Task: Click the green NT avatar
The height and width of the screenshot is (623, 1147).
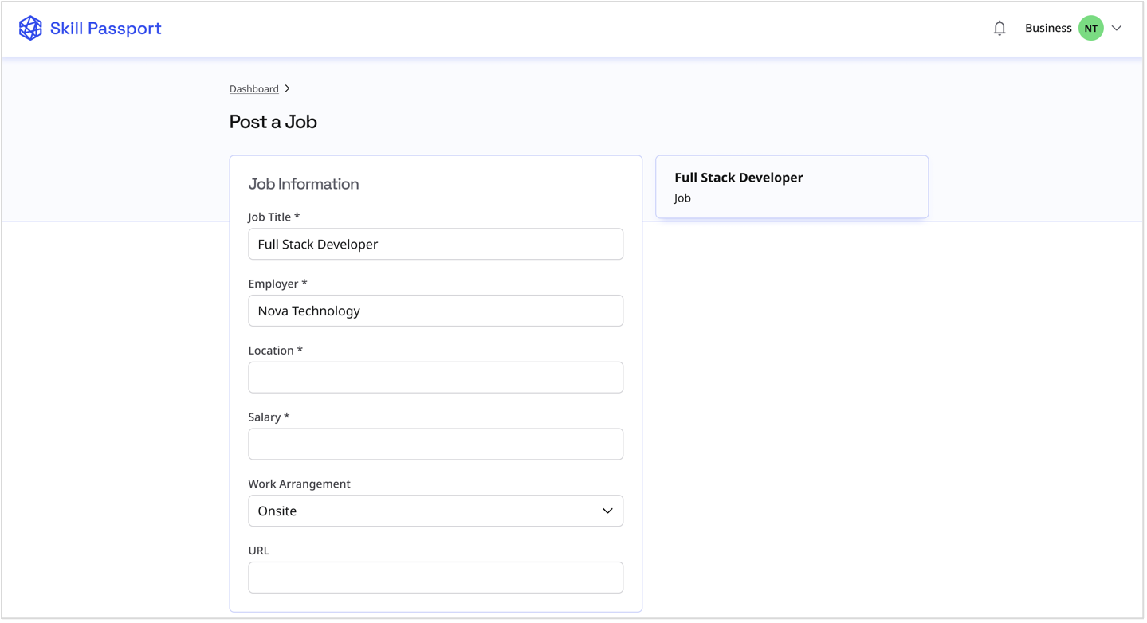Action: click(1090, 29)
